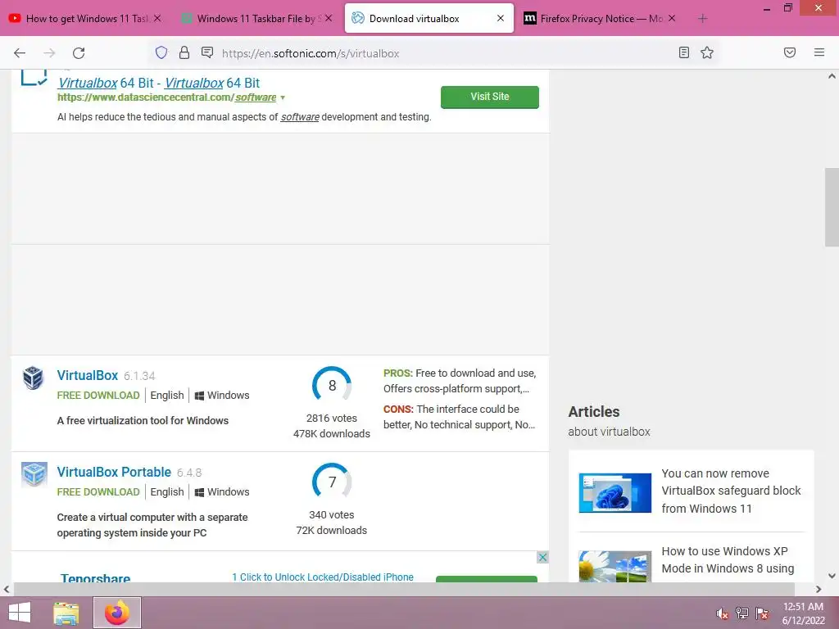Click the VirtualBox Portable app icon
This screenshot has width=839, height=629.
(34, 474)
